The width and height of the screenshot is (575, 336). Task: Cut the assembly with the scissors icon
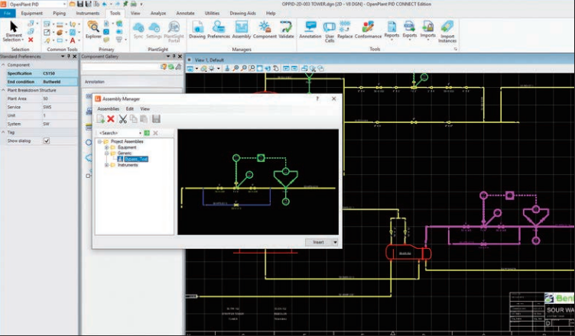pyautogui.click(x=123, y=118)
